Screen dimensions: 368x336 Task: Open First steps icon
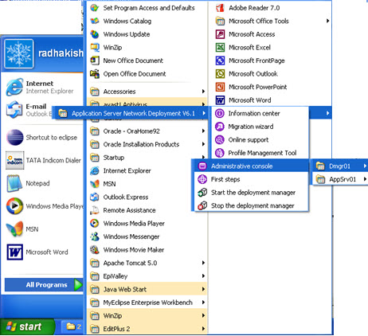tap(202, 179)
